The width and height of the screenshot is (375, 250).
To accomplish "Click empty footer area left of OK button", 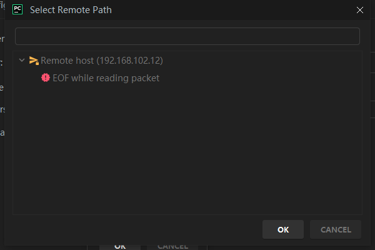I will point(137,229).
